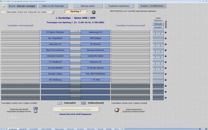Screen dimensions: 208x130
Task: Select the VfL Bochum team field
Action: (x=95, y=44)
